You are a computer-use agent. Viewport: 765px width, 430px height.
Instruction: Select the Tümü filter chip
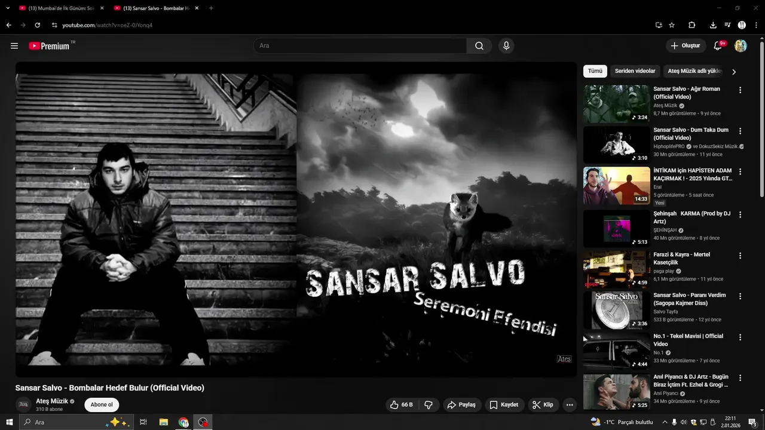click(595, 71)
